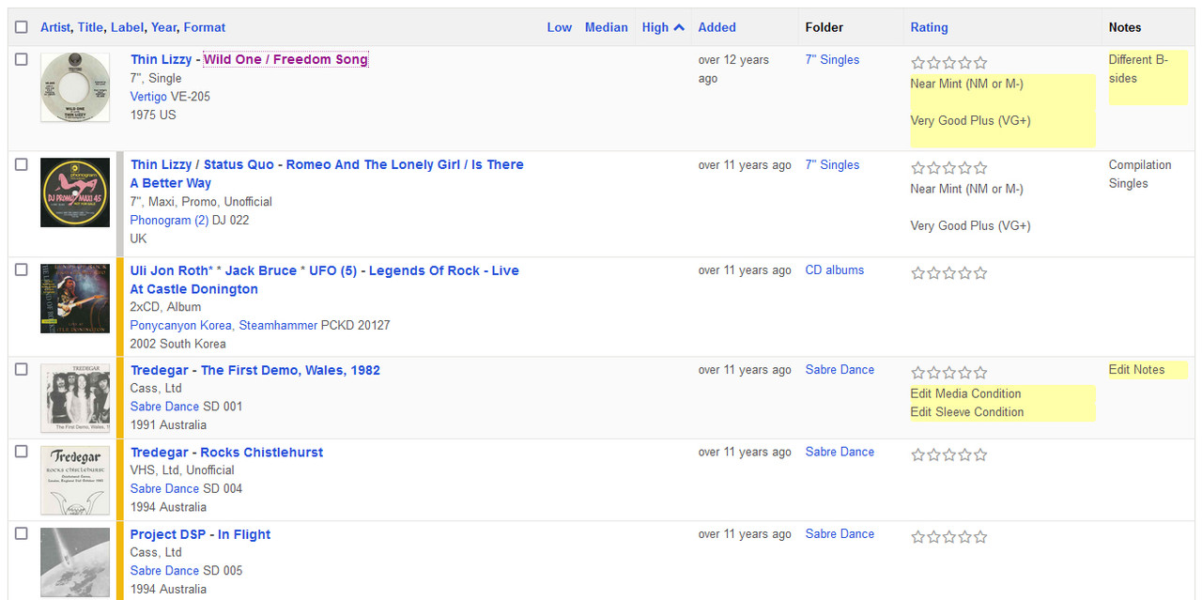Screen dimensions: 1202x600
Task: Open 7" Singles folder in Wild One row
Action: [x=832, y=59]
